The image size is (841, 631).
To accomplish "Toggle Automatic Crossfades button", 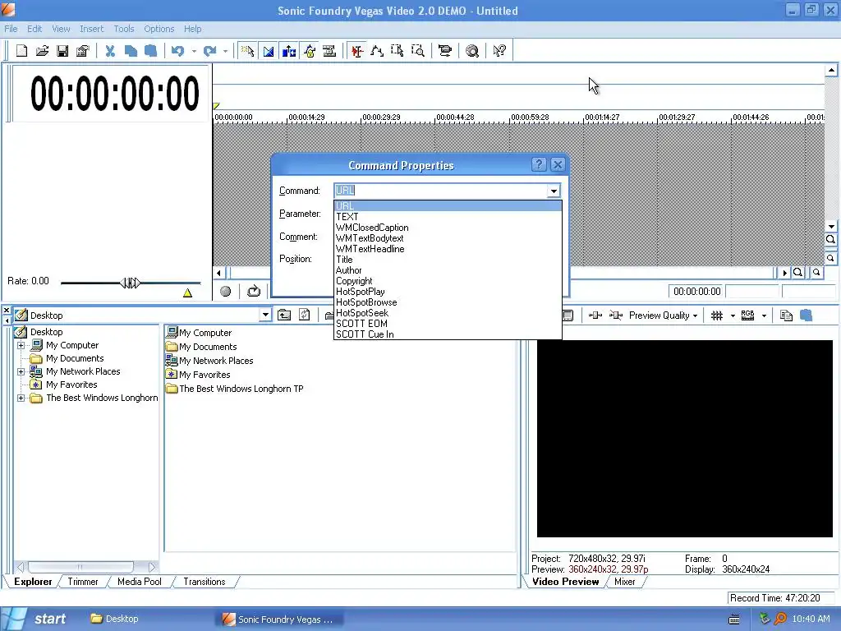I will click(x=269, y=51).
